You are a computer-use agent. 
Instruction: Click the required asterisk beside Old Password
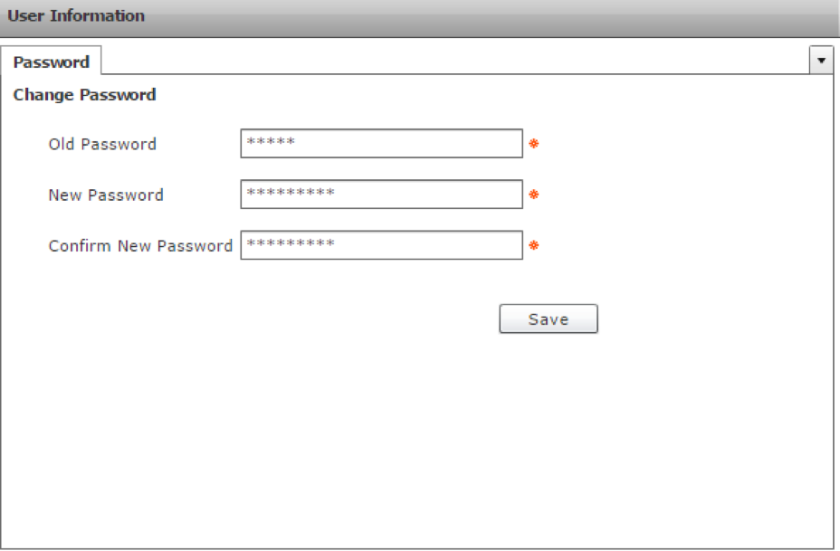pos(534,145)
